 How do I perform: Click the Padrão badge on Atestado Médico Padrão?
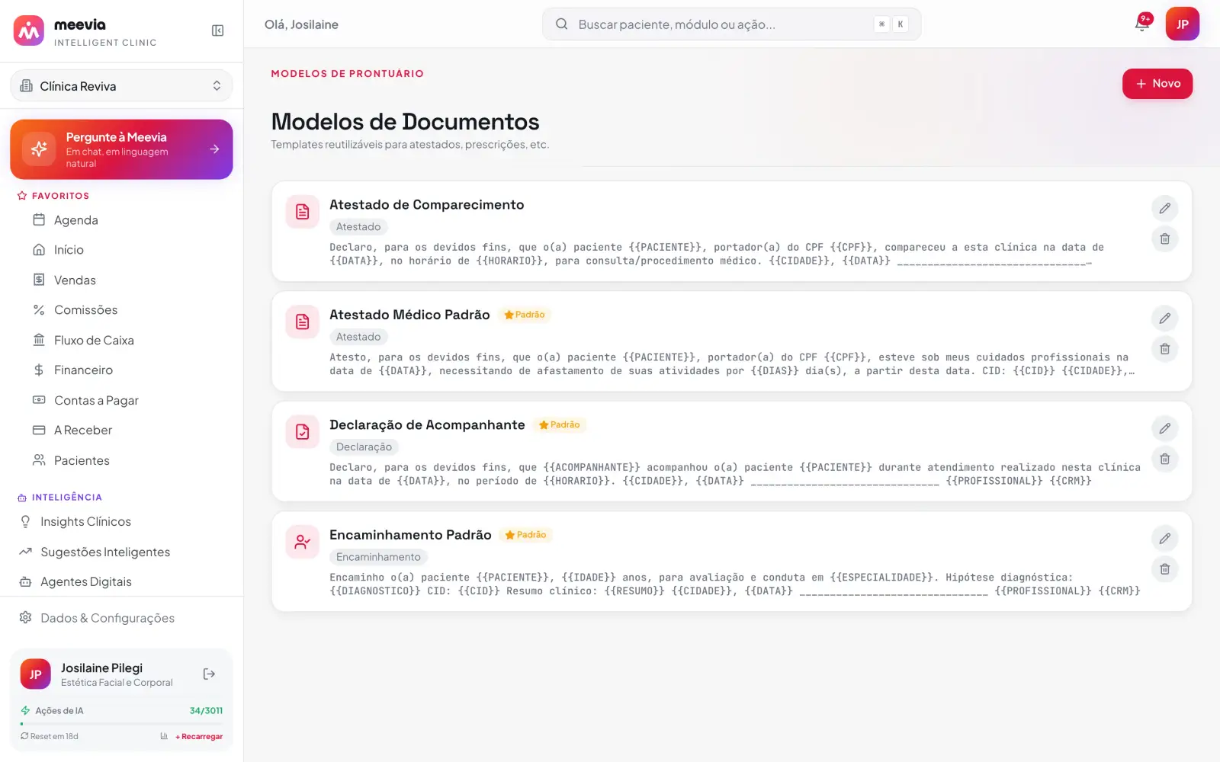click(525, 315)
